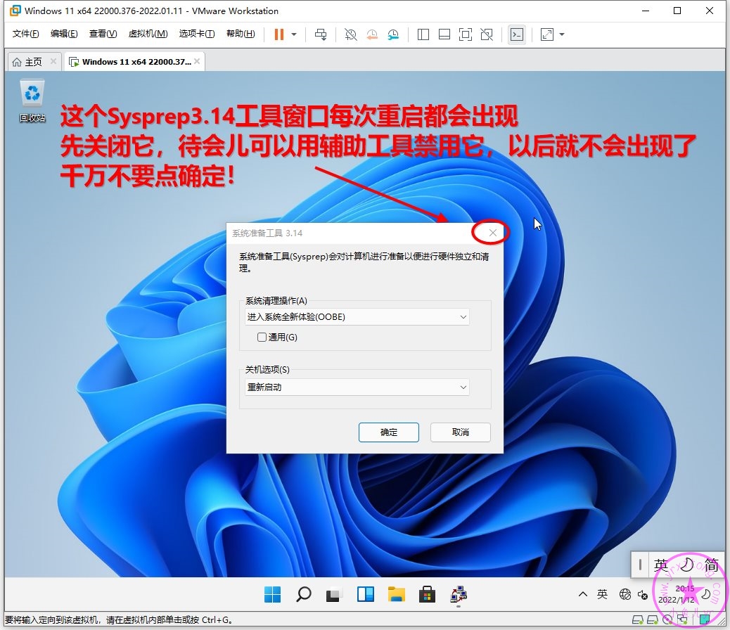Click the moon icon beside the taskbar clock

click(x=706, y=595)
